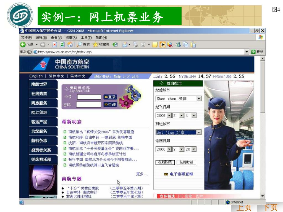This screenshot has height=212, width=283.
Task: Open the 明珠俱乐部 sidebar item
Action: pos(43,159)
